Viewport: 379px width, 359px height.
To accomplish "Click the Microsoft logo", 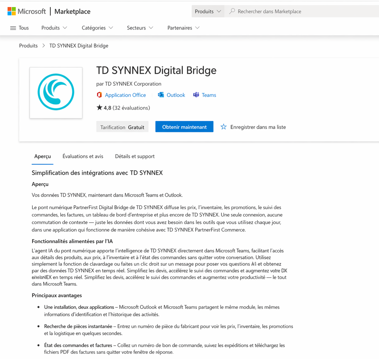I will (x=26, y=11).
